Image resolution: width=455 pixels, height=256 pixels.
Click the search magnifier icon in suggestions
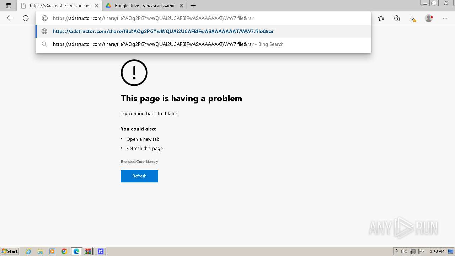(x=44, y=44)
